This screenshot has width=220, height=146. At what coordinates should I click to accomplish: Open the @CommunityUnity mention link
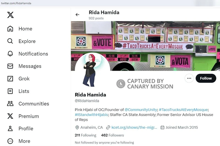click(141, 110)
